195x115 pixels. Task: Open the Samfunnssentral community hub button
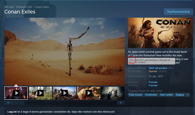[x=178, y=12]
